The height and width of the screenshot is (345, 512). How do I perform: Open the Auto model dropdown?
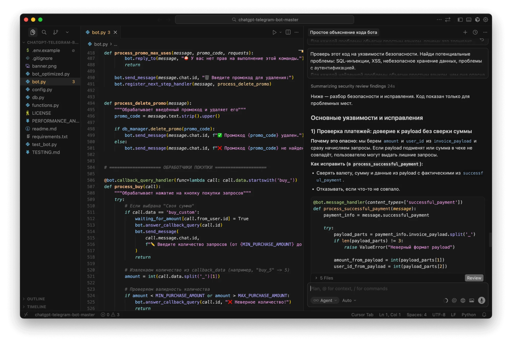349,301
